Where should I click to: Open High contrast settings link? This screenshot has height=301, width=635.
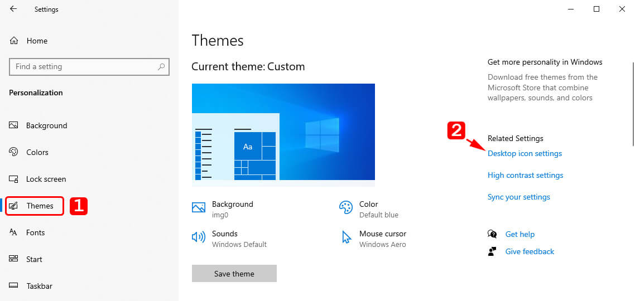(525, 175)
